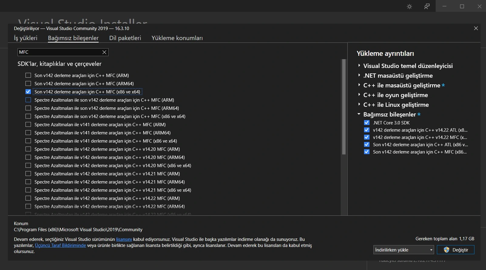The height and width of the screenshot is (270, 486).
Task: Check Spectre v142 v14.21 MFC (ARM64) checkbox
Action: pos(28,182)
